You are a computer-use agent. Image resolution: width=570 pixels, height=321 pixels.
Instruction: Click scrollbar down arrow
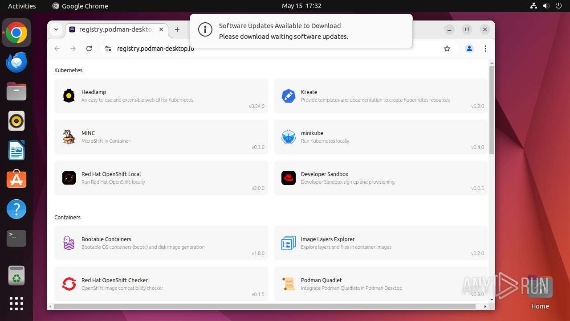click(x=492, y=300)
